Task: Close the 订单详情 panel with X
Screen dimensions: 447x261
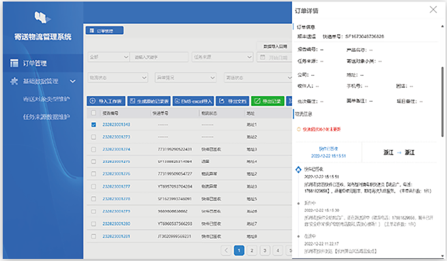Action: (433, 10)
